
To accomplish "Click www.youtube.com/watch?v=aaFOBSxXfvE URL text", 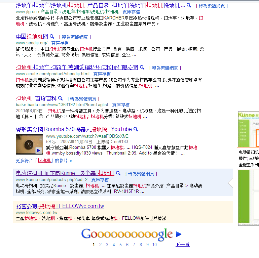I will coord(87,136).
